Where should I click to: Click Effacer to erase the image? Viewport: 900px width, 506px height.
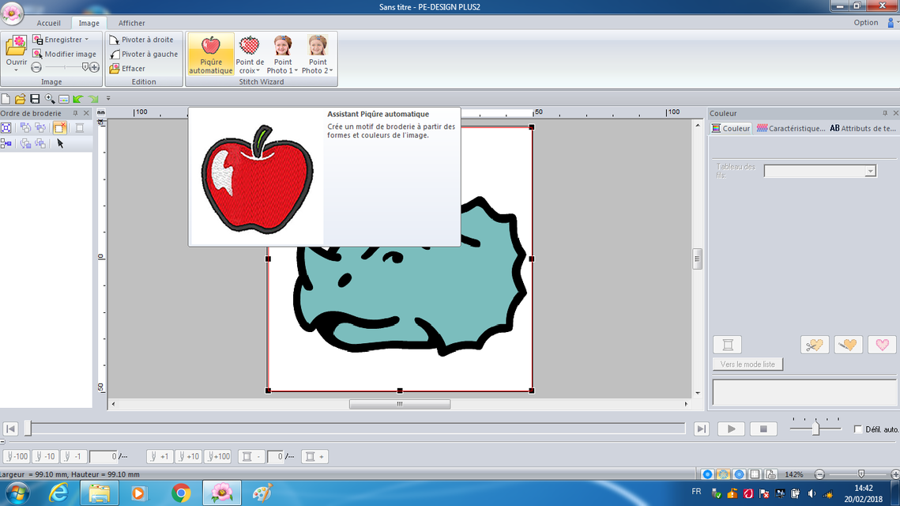[115, 69]
